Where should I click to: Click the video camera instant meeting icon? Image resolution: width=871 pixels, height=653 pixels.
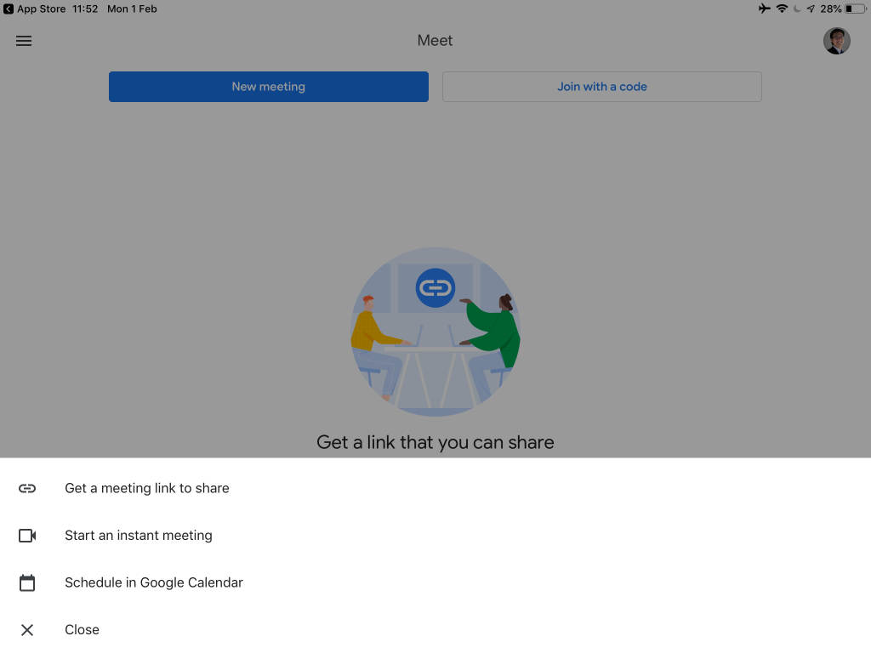(x=28, y=536)
